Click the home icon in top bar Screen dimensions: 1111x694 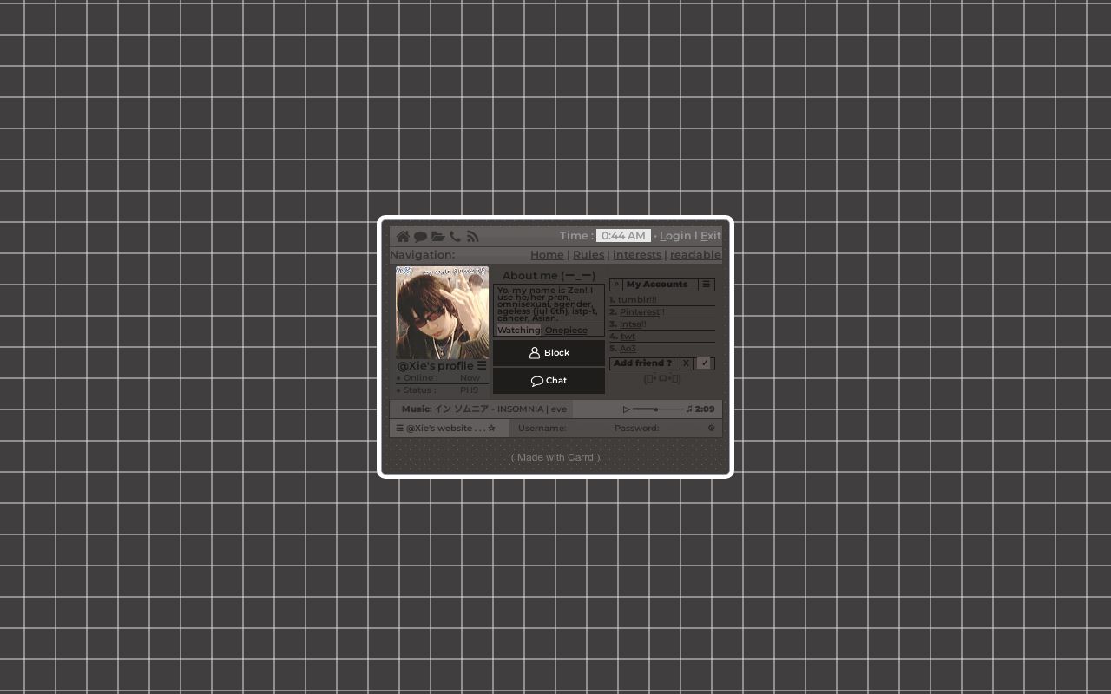pos(403,236)
